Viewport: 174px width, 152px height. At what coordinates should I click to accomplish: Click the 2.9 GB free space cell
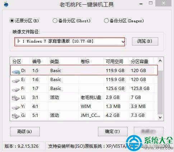[113, 98]
